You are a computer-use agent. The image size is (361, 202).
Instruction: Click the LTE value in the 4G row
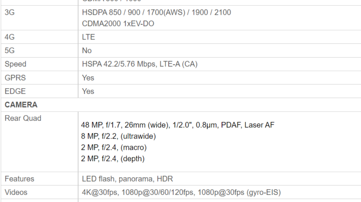89,37
